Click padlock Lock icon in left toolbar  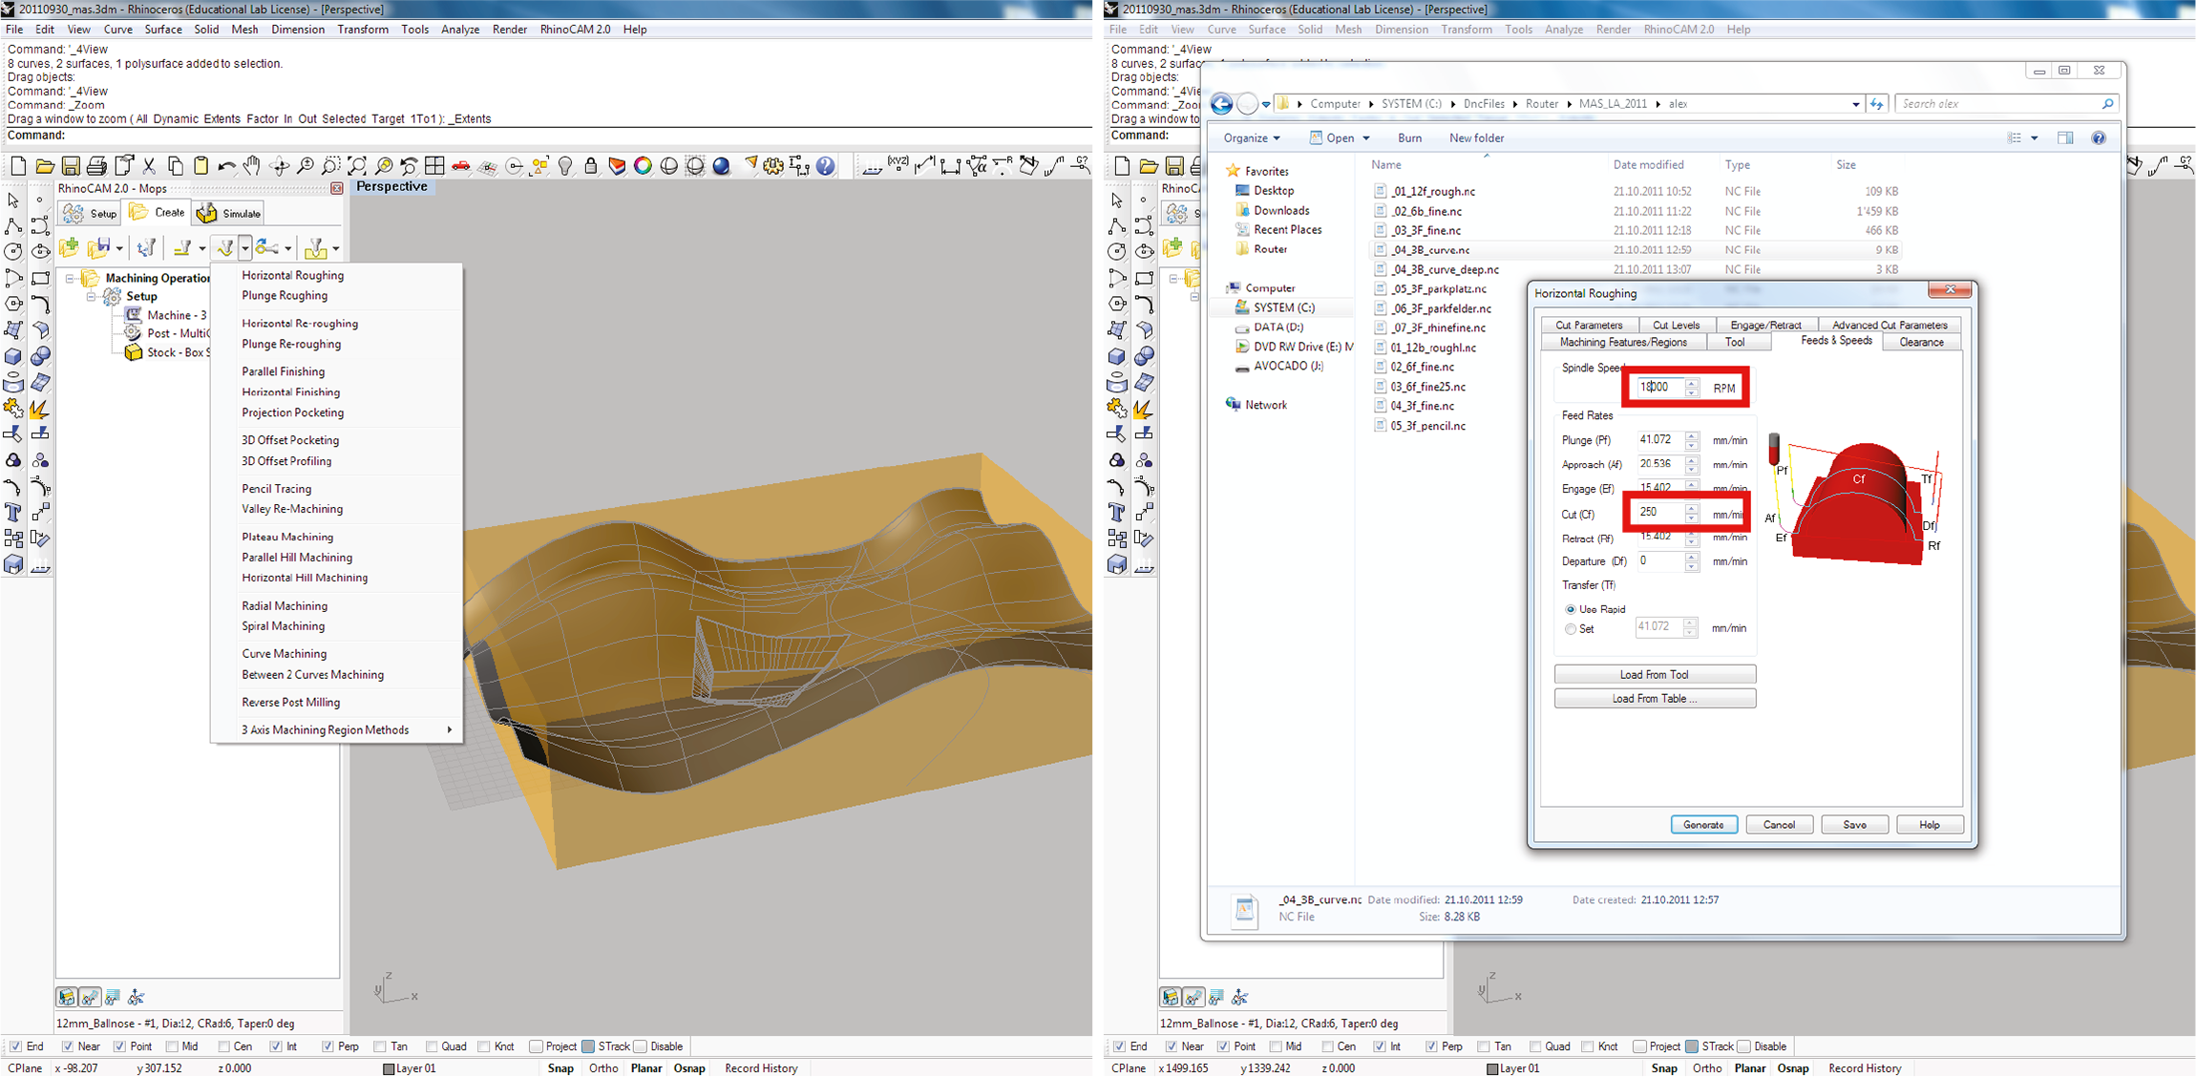click(x=591, y=166)
